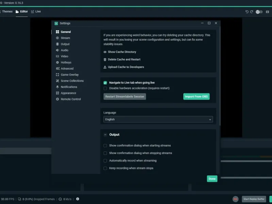Click the Scene Collections icon
Image resolution: width=272 pixels, height=204 pixels.
point(57,81)
